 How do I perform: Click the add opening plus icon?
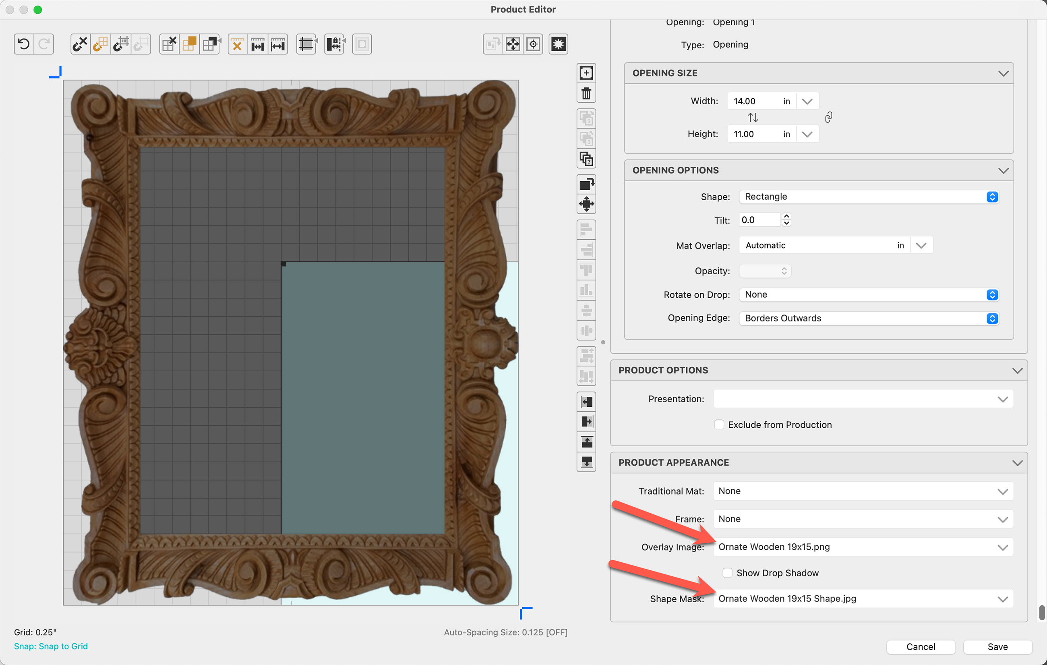click(586, 73)
